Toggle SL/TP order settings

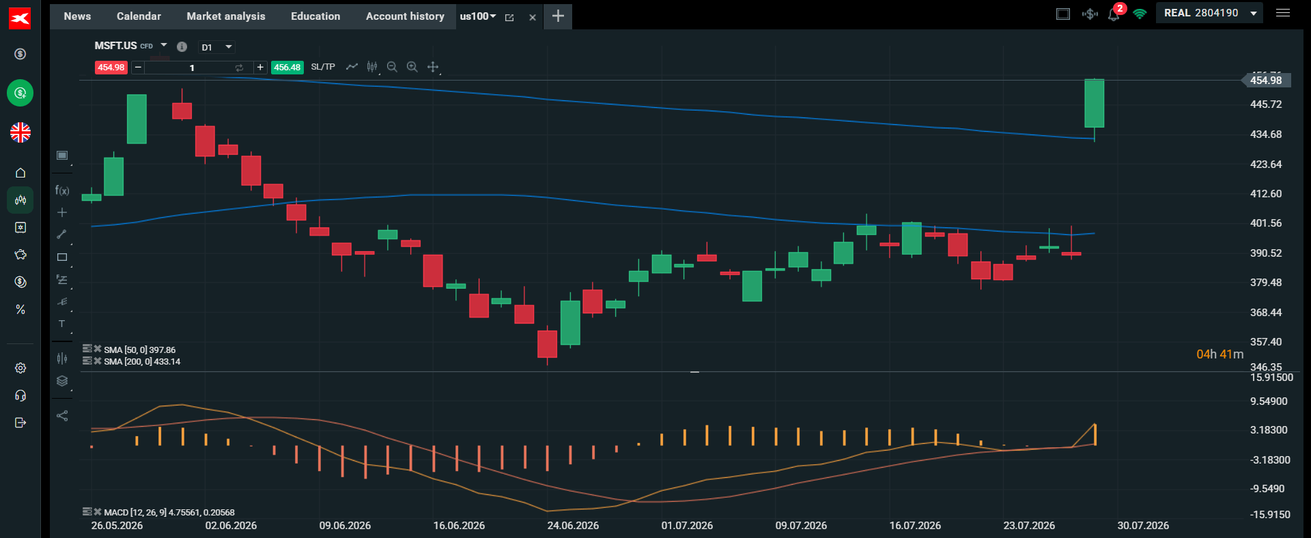[x=323, y=67]
